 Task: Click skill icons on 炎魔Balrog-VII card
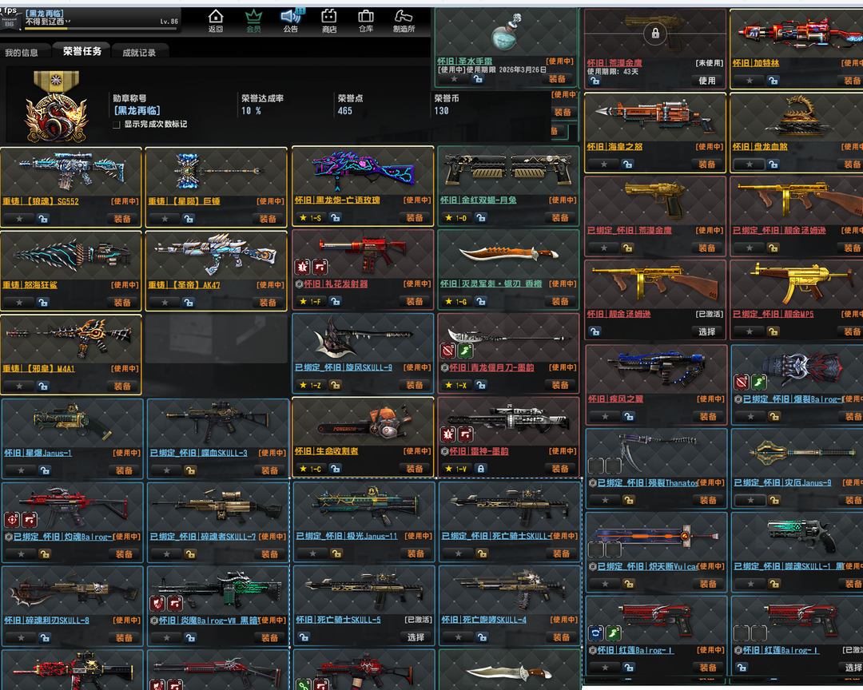(x=167, y=603)
